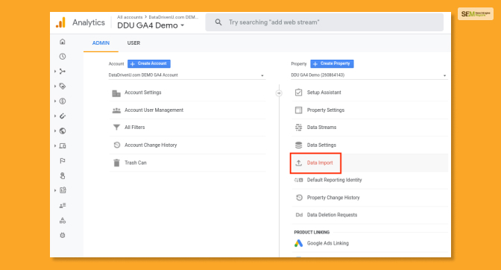The width and height of the screenshot is (501, 270).
Task: Open Account Change History text
Action: pos(151,145)
